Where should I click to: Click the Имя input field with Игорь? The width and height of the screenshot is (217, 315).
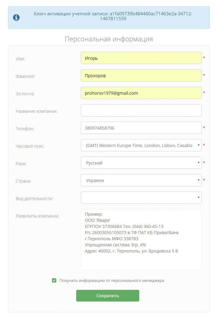point(141,58)
